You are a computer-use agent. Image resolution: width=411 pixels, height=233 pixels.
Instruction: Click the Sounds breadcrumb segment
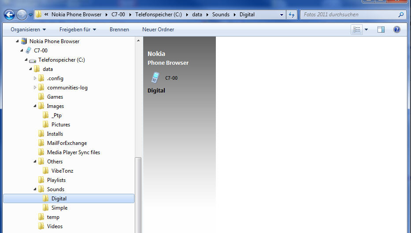221,15
